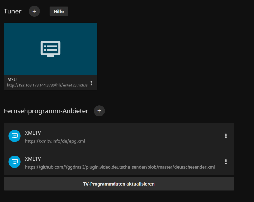Add a new tuner with plus button
This screenshot has width=254, height=202.
tap(34, 11)
